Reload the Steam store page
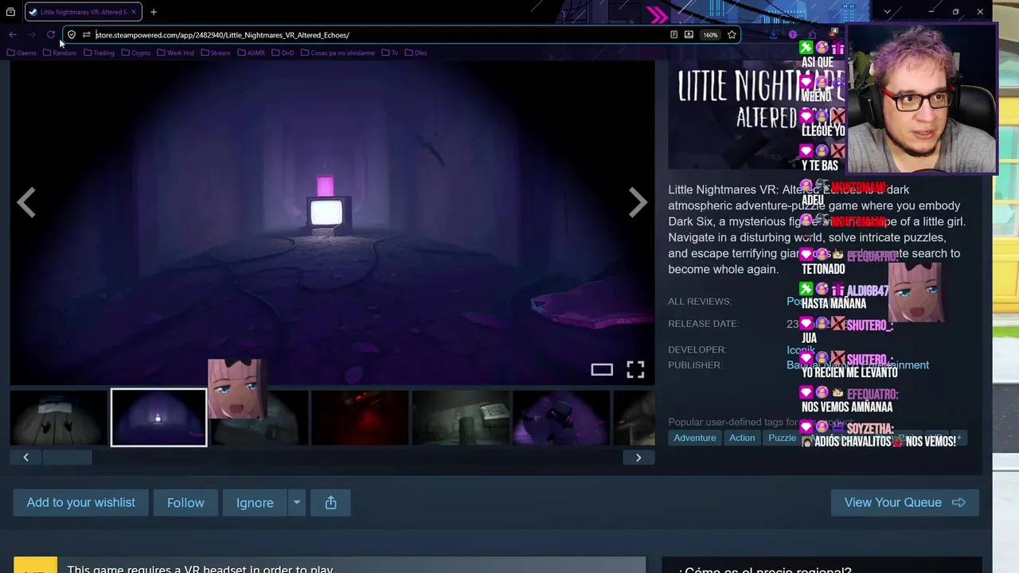The height and width of the screenshot is (573, 1019). coord(51,35)
